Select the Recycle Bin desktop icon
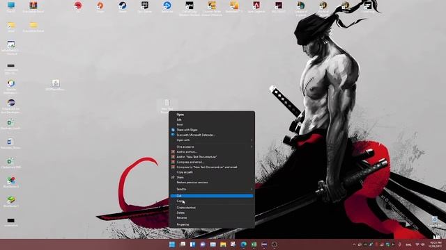Screen dimensions: 446x250 [x=434, y=222]
